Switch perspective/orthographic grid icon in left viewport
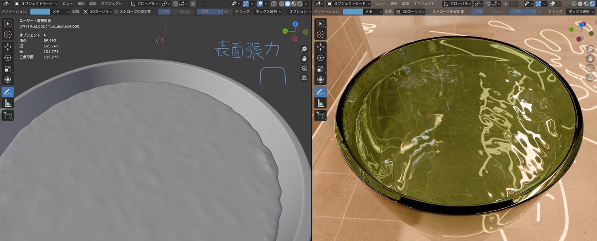Viewport: 597px width, 241px height. point(303,78)
